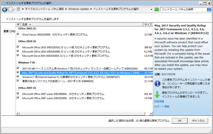The width and height of the screenshot is (213, 134).
Task: Select 悪意のあるソフトウェアの削除ツール row text
Action: (x=58, y=81)
